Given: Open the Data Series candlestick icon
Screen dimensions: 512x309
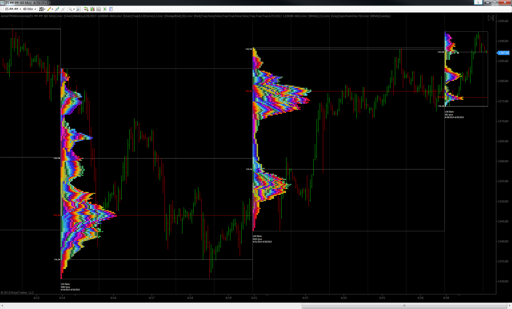Looking at the screenshot, I should pos(93,9).
